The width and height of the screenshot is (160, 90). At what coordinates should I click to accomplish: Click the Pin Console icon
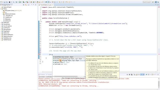click(146, 74)
